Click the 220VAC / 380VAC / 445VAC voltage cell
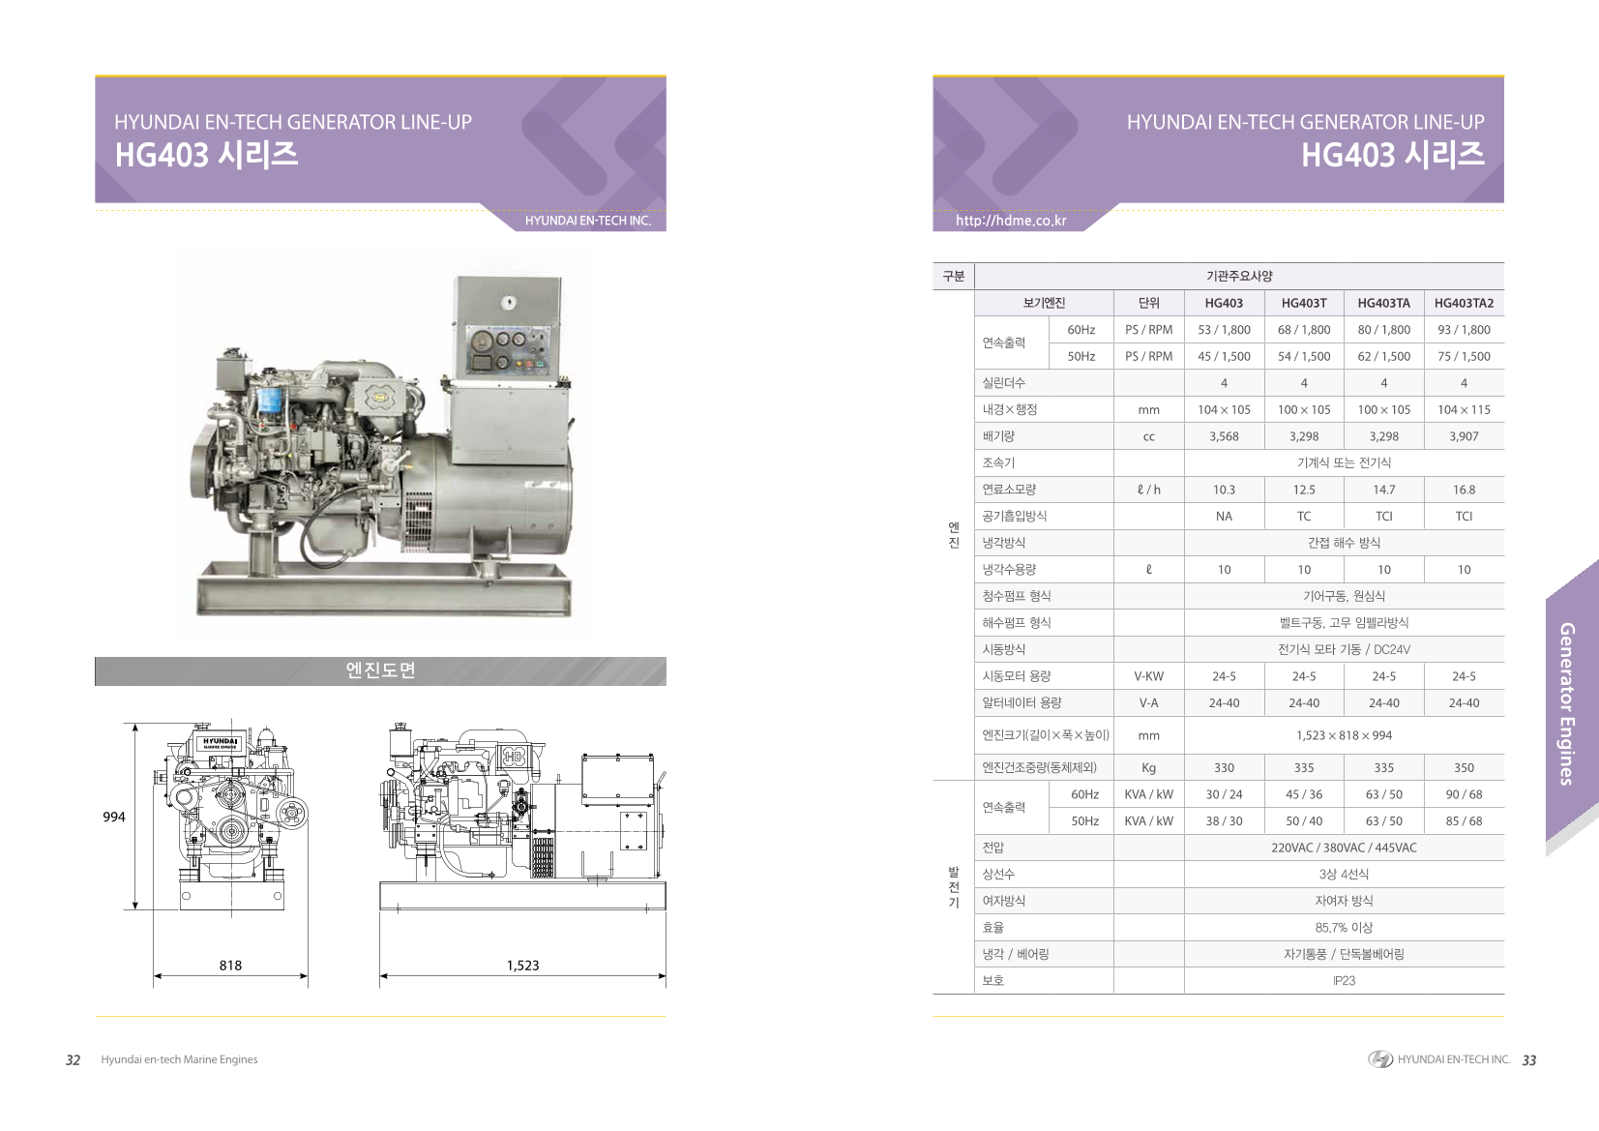 pyautogui.click(x=1344, y=848)
